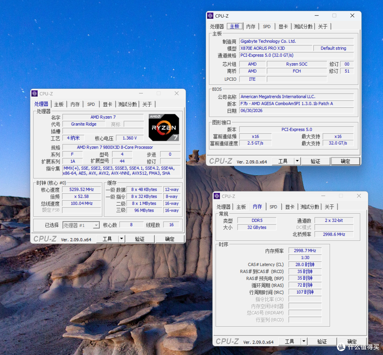Click 工具 button in the mainboard window
Viewport: 383px width, 355px height.
pyautogui.click(x=283, y=161)
